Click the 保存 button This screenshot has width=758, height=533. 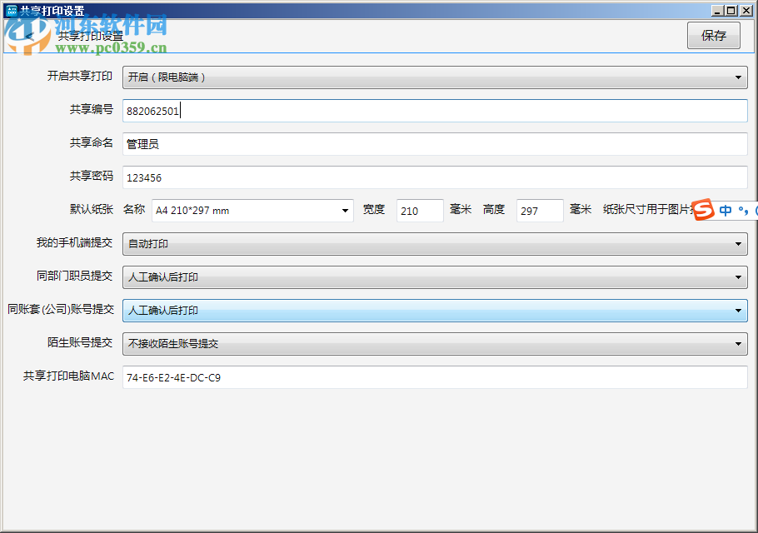pos(714,35)
